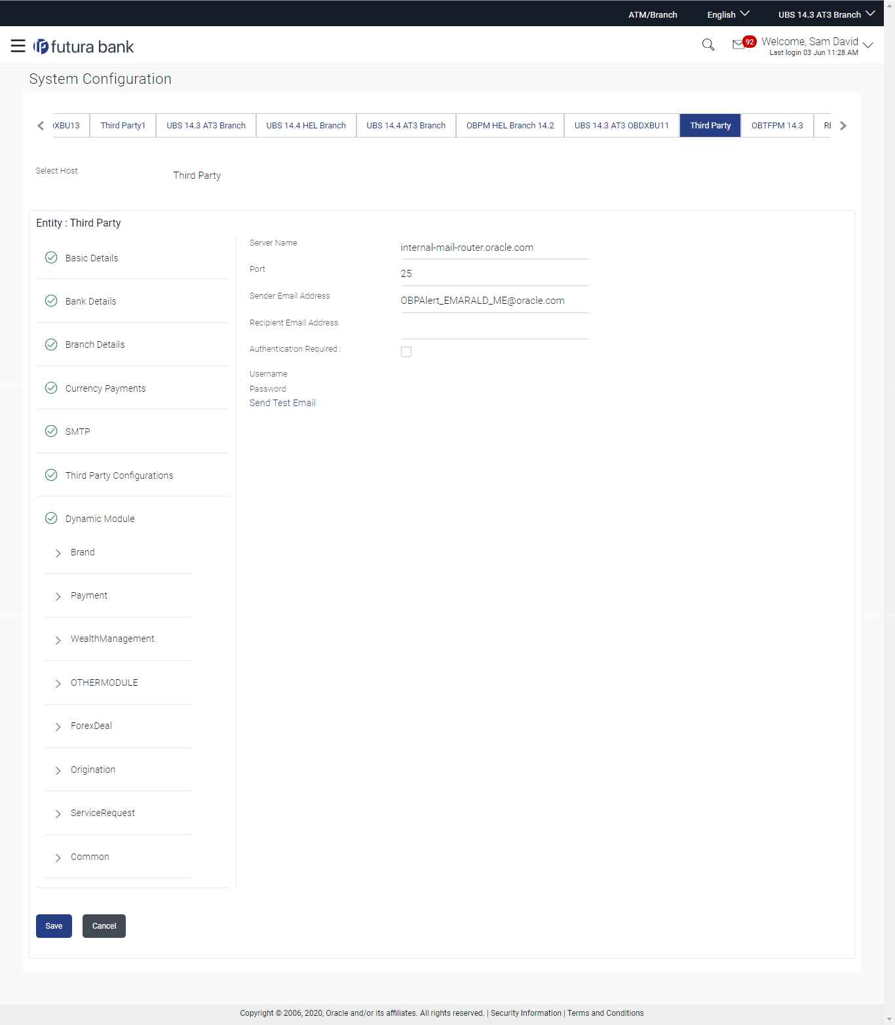
Task: Switch to UBS 14.4 AT3 Branch tab
Action: point(406,125)
